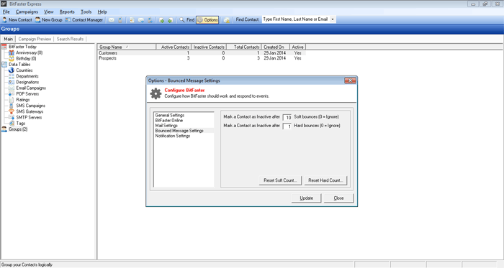Open the Campaigns menu
Screen dimensions: 504x268
(x=27, y=12)
